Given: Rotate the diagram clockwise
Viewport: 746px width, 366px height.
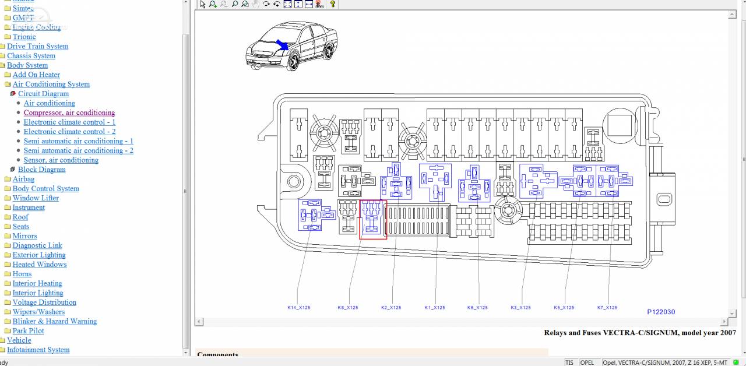Looking at the screenshot, I should click(x=266, y=4).
